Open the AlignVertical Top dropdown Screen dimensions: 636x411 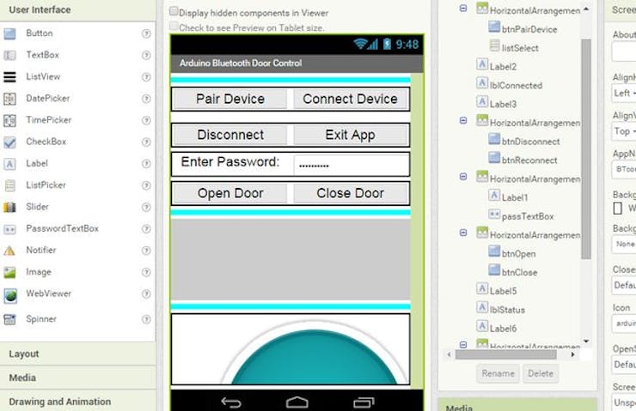coord(624,131)
